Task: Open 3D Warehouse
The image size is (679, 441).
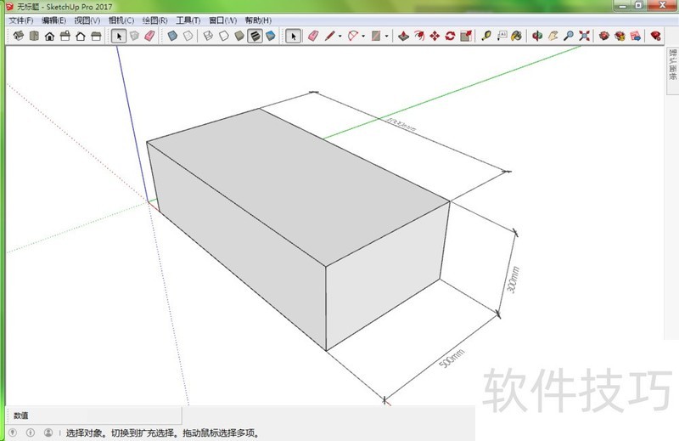Action: pos(604,36)
